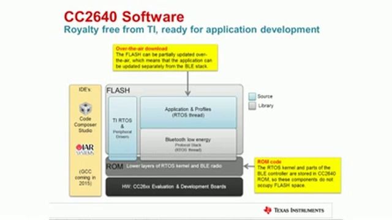Click the IAR Systems logo
This screenshot has height=220, width=392.
(x=85, y=149)
